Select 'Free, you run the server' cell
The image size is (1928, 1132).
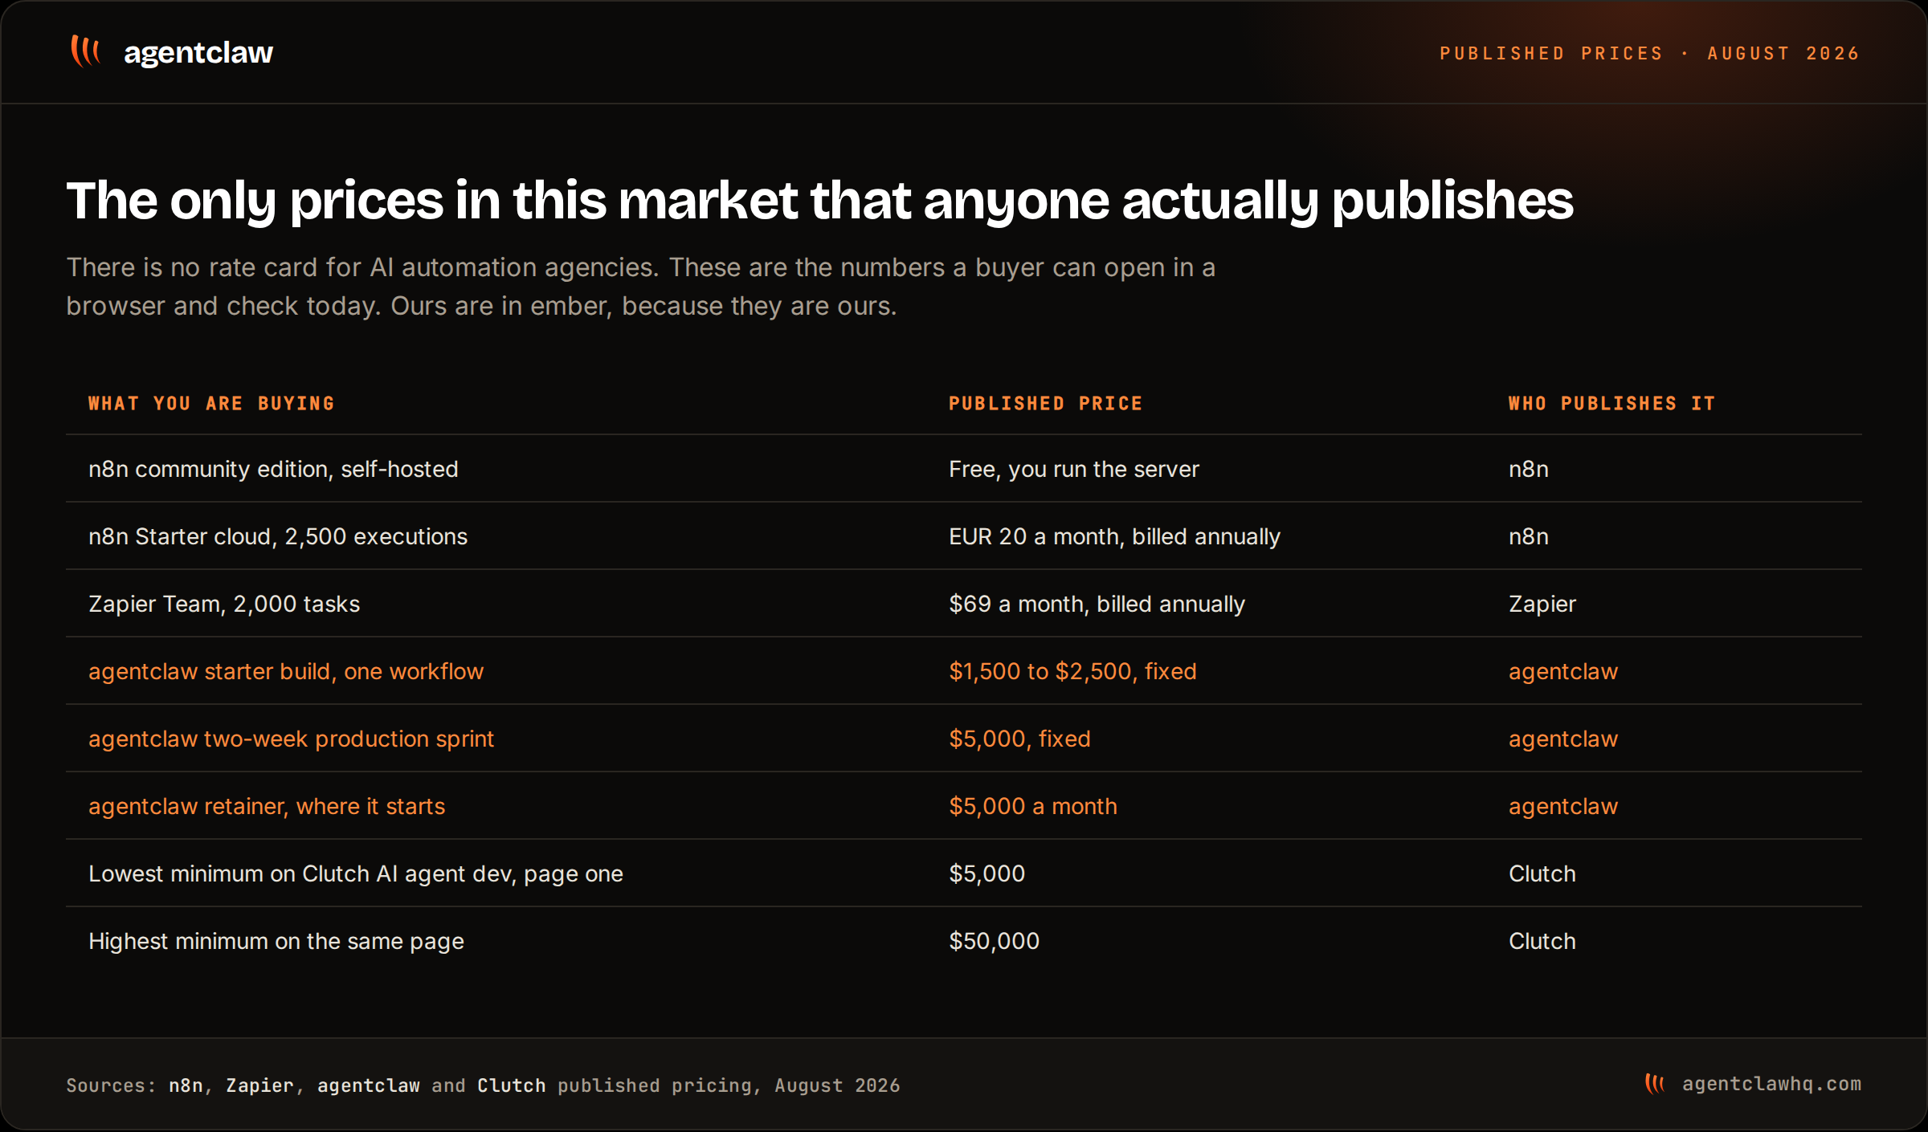point(1074,469)
